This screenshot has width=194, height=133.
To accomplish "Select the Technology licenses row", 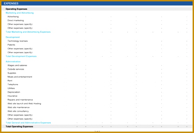I will point(18,41).
